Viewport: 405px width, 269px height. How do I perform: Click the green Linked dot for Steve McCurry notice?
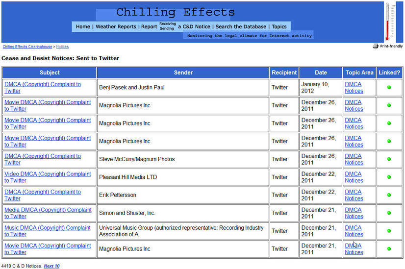coord(389,159)
